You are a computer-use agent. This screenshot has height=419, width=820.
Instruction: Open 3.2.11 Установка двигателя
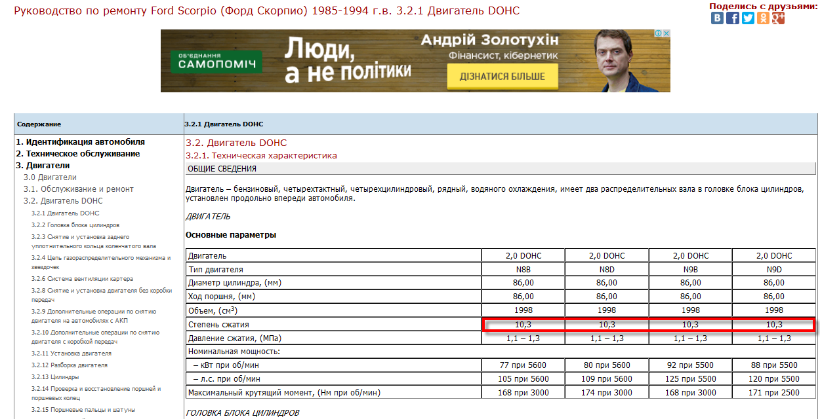point(72,353)
